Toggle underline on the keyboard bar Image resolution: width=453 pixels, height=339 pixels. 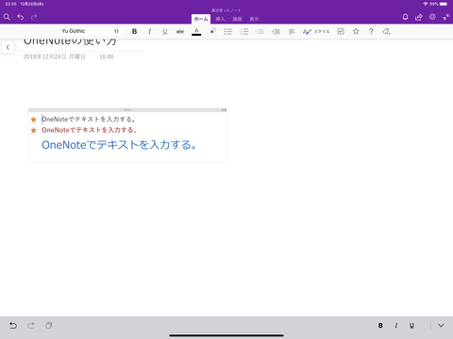tap(411, 326)
